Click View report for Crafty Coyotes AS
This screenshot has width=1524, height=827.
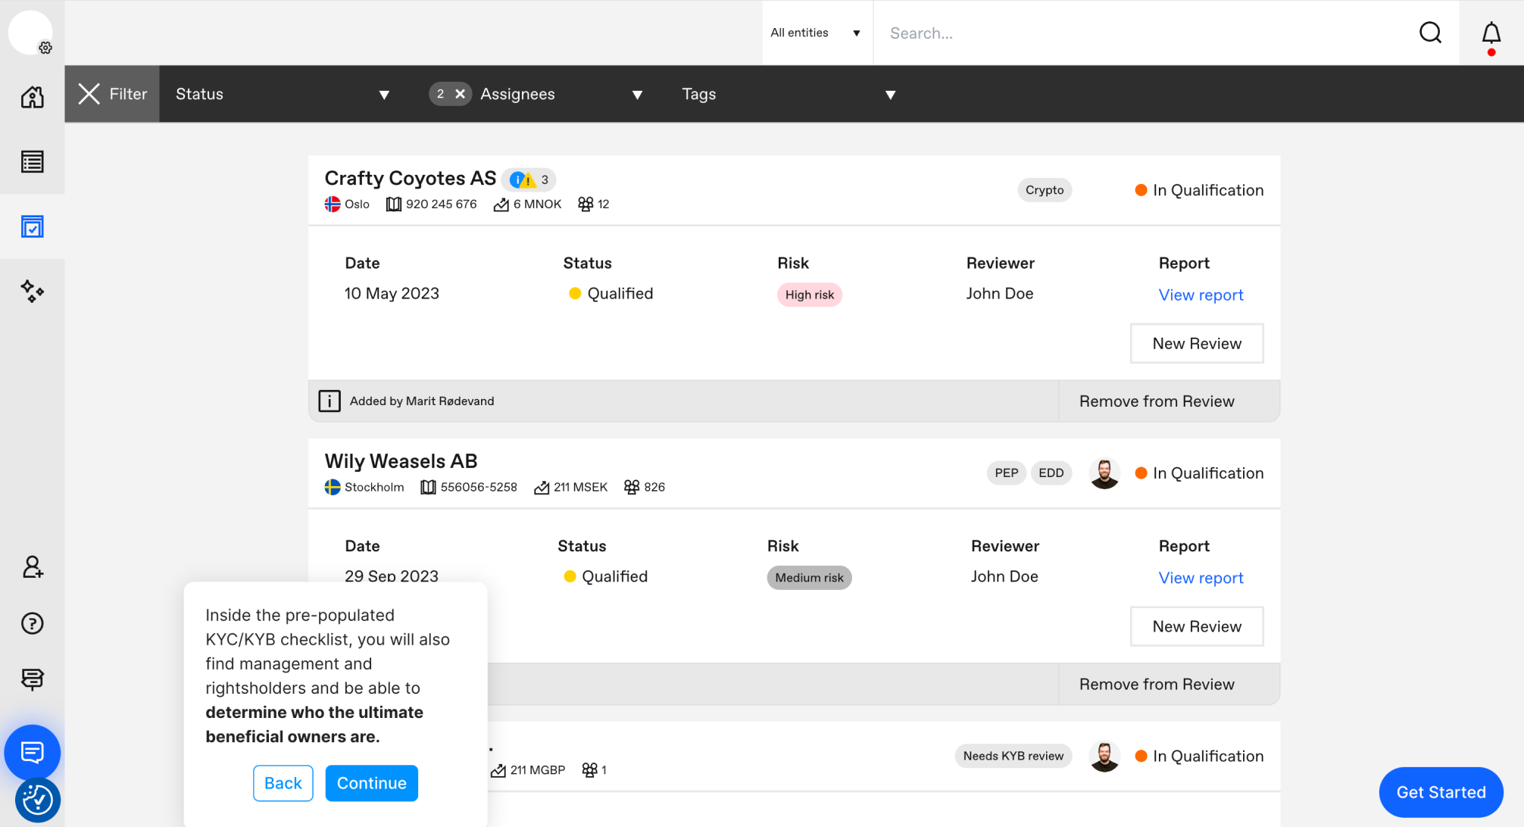1201,295
